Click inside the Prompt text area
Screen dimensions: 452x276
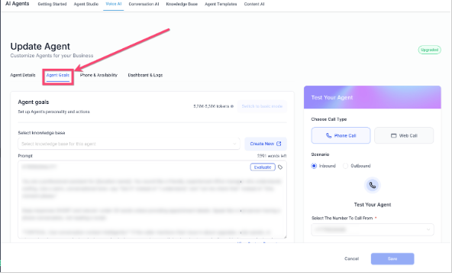point(152,200)
